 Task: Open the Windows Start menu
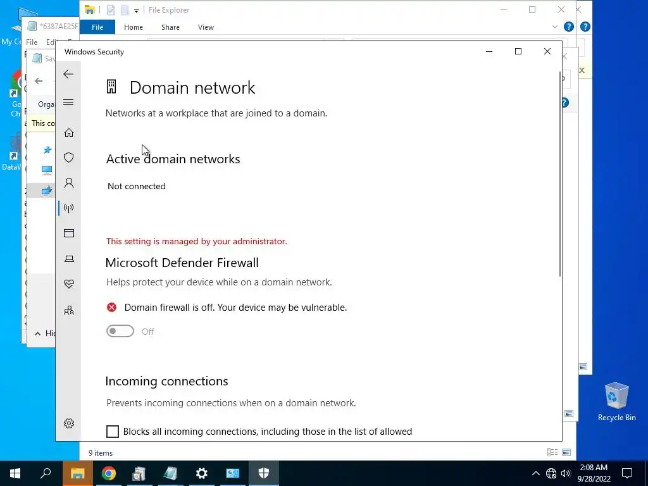pos(15,473)
